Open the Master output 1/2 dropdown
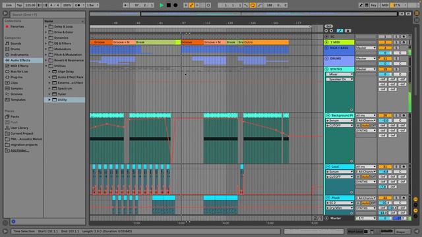Viewport: 422px width, 237px height. click(x=365, y=218)
